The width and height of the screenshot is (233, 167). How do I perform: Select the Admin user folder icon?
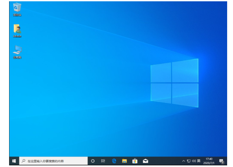click(x=17, y=29)
